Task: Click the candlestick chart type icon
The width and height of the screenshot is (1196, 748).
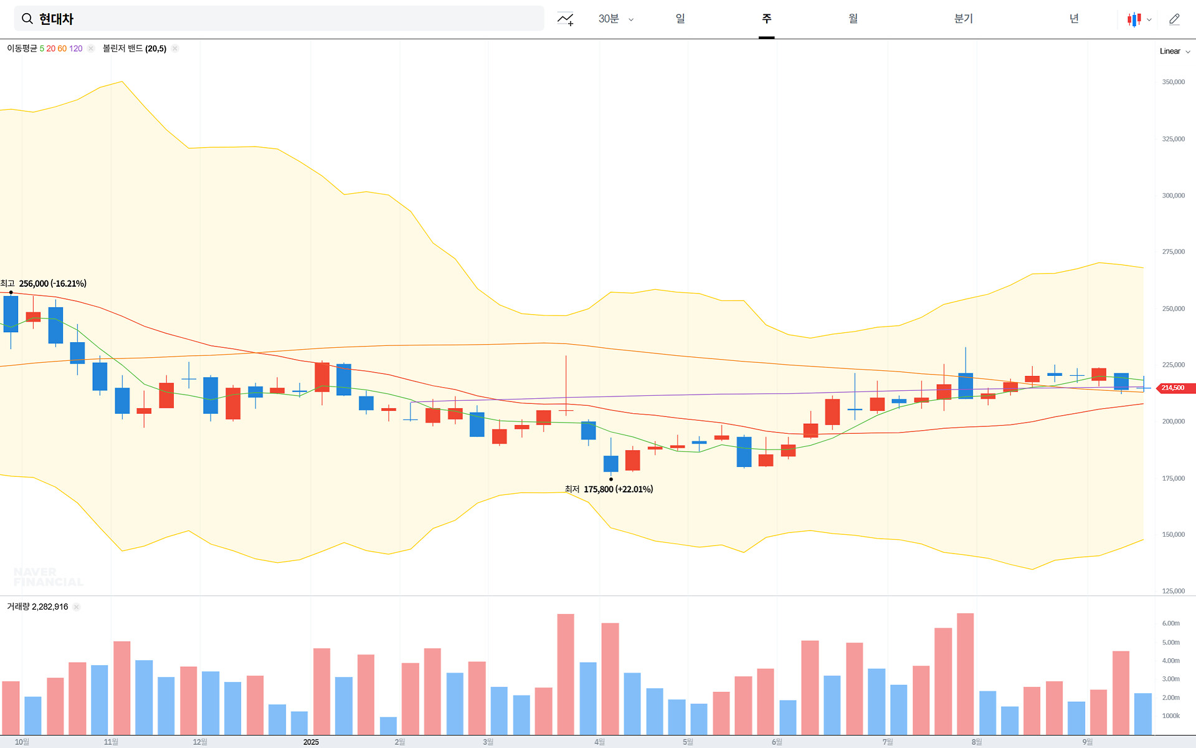Action: (1134, 19)
